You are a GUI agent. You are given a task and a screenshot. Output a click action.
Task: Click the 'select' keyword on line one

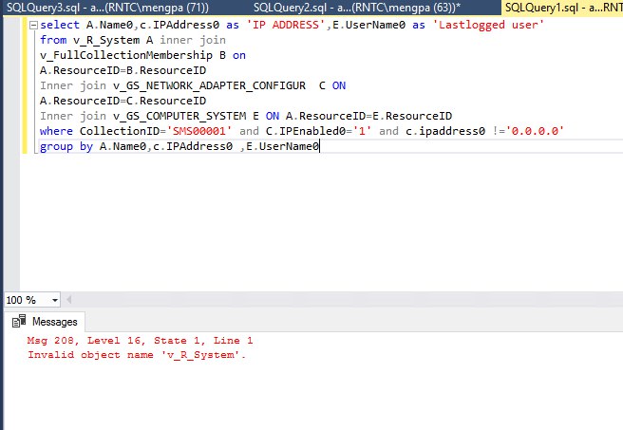click(x=60, y=25)
